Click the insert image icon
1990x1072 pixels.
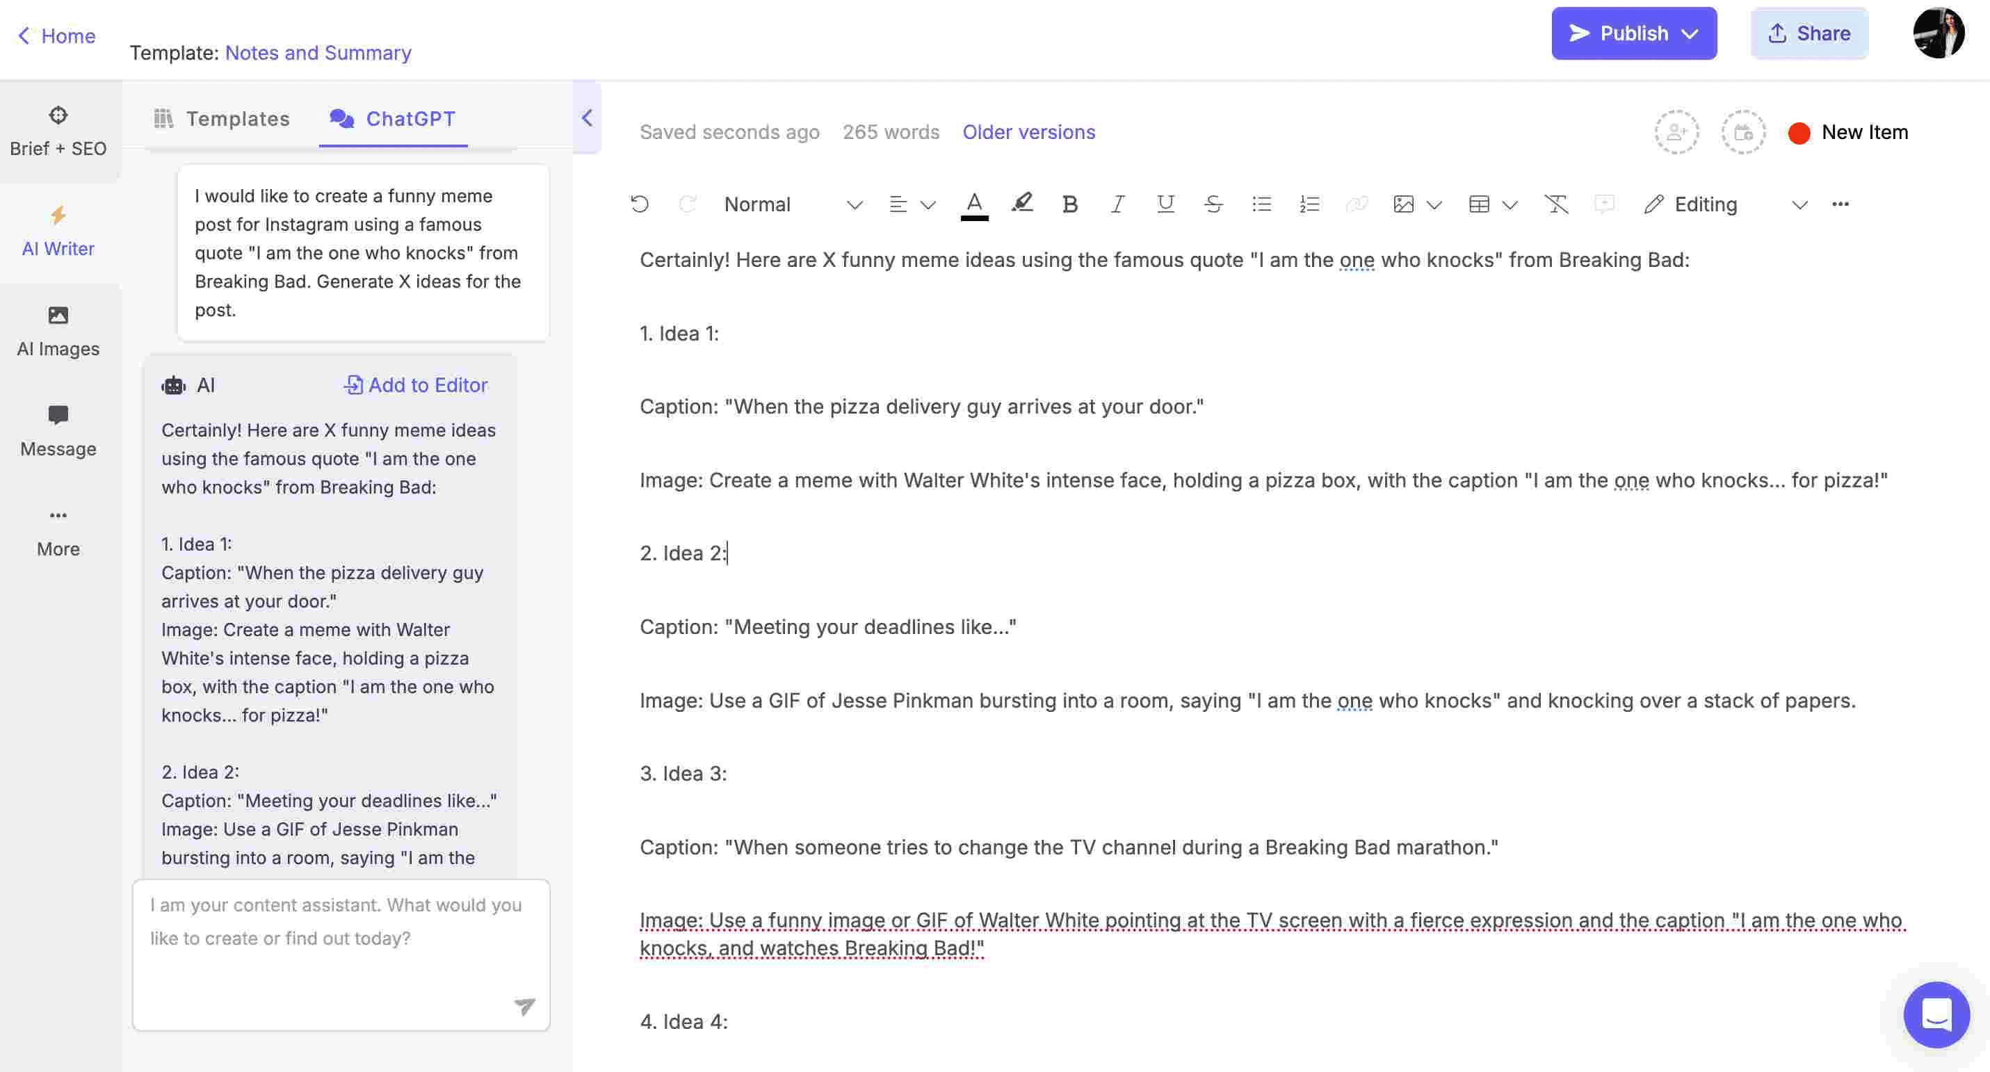coord(1403,204)
